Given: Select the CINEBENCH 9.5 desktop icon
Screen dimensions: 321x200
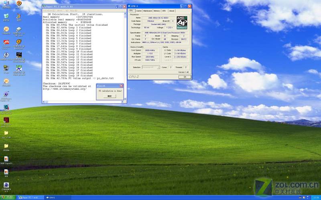Looking at the screenshot, I should (x=6, y=185).
